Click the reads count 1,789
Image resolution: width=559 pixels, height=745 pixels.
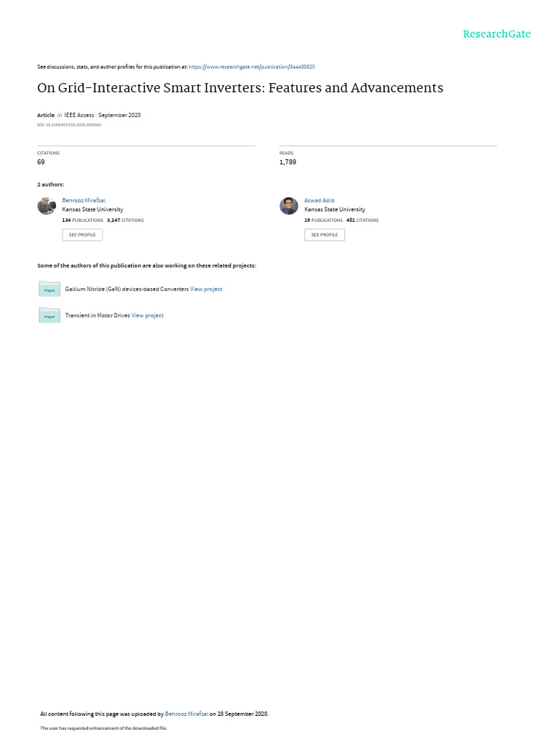click(288, 162)
